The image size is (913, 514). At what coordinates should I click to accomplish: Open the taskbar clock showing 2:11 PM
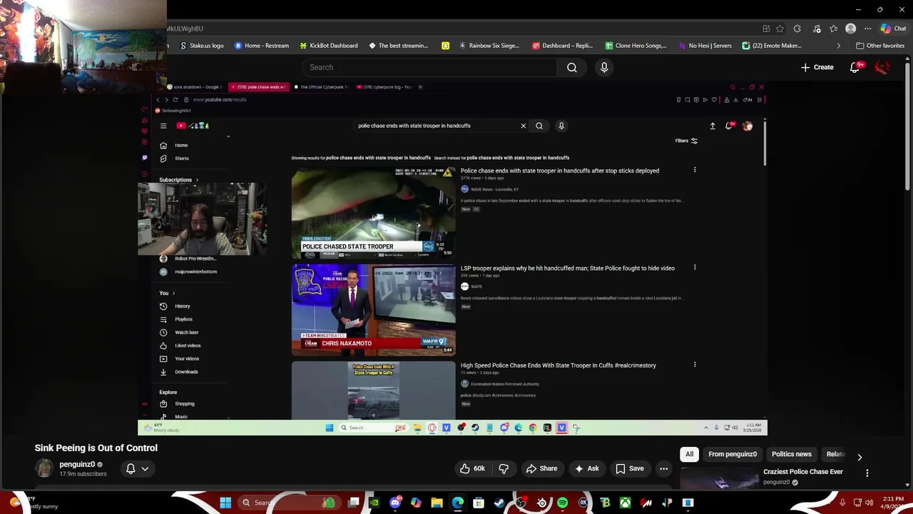pyautogui.click(x=893, y=503)
